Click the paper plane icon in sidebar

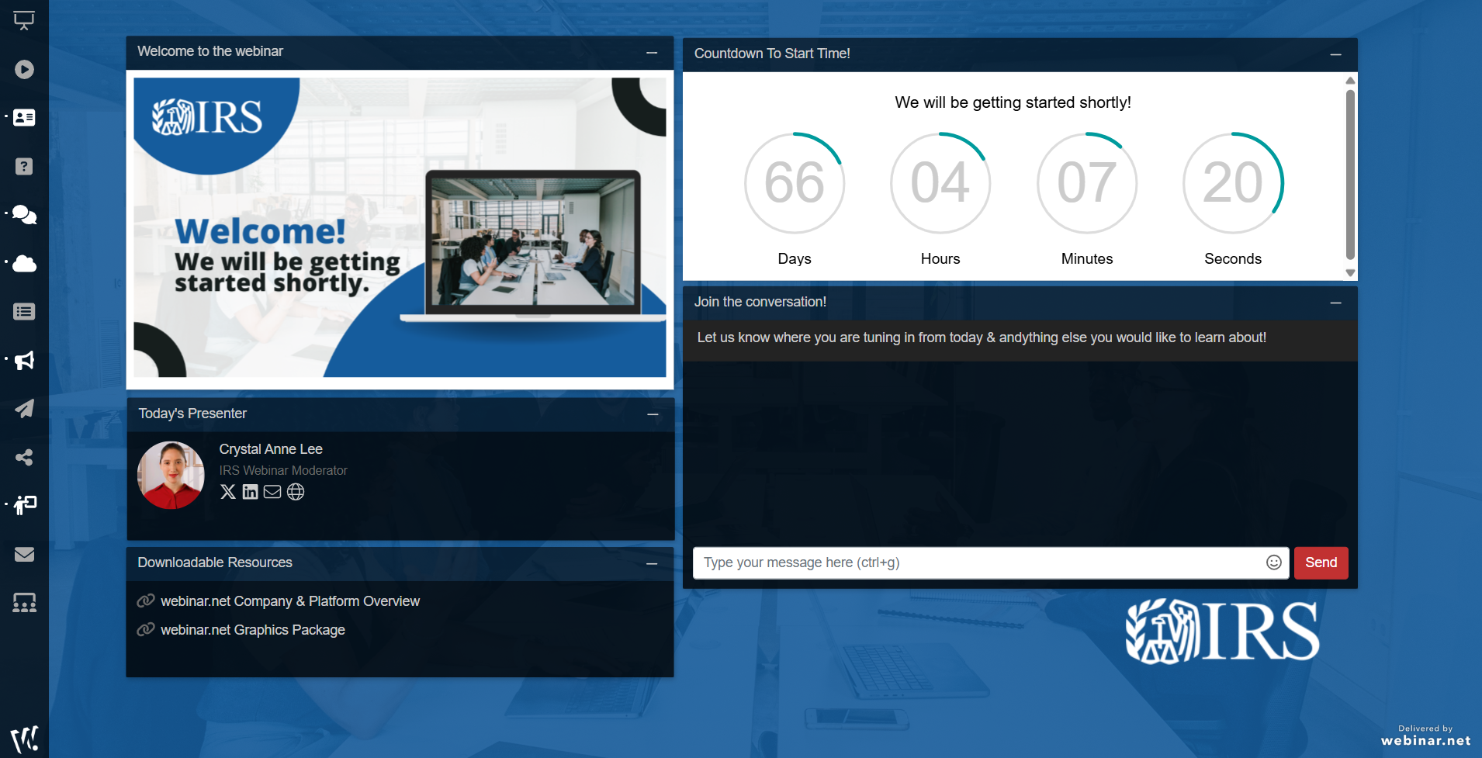(24, 409)
